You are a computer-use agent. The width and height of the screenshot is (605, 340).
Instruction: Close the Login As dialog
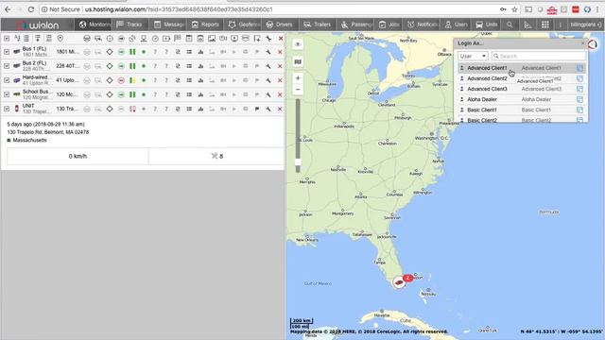[x=582, y=43]
